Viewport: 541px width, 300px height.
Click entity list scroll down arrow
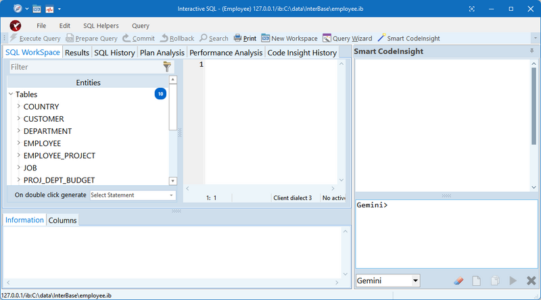173,181
